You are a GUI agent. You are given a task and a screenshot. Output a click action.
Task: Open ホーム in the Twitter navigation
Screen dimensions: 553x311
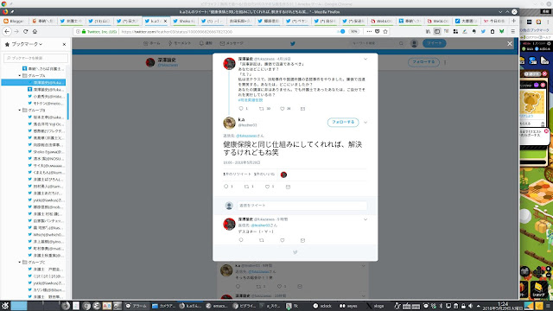[x=152, y=43]
